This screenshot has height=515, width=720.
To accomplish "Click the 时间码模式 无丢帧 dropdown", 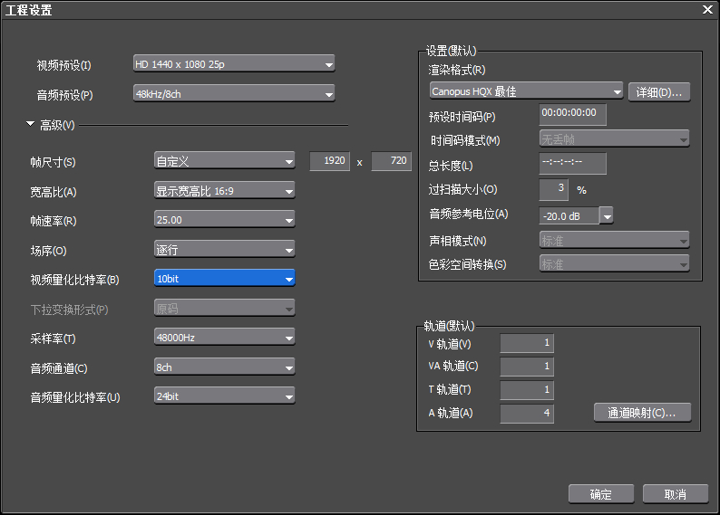I will 615,138.
